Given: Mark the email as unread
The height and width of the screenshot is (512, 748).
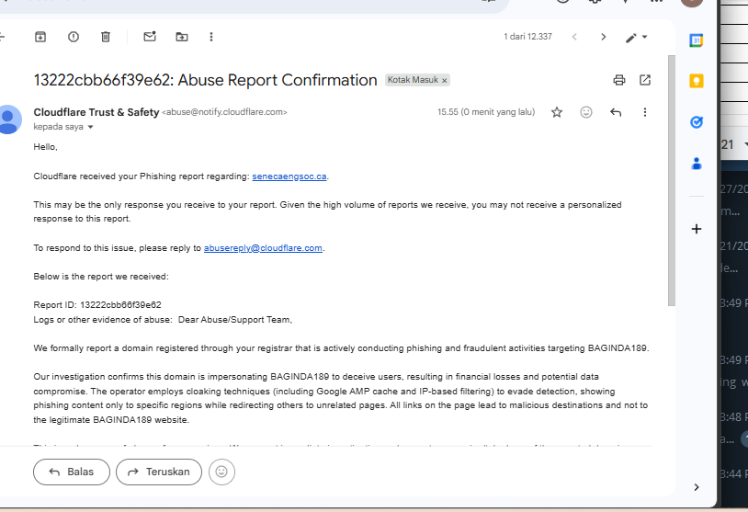Looking at the screenshot, I should click(150, 37).
